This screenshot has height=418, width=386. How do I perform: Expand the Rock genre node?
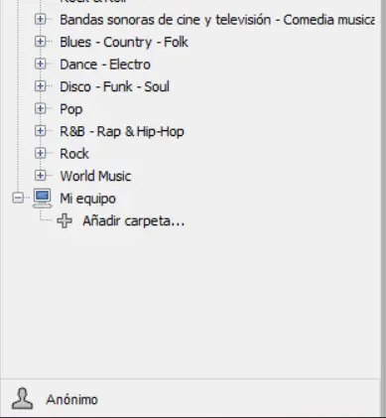(x=40, y=153)
